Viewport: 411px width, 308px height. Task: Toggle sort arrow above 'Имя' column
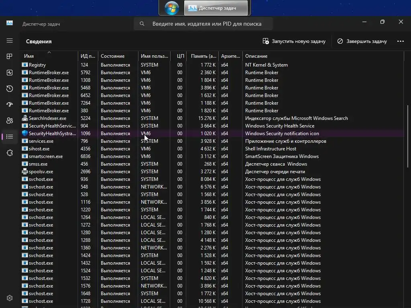(x=49, y=53)
